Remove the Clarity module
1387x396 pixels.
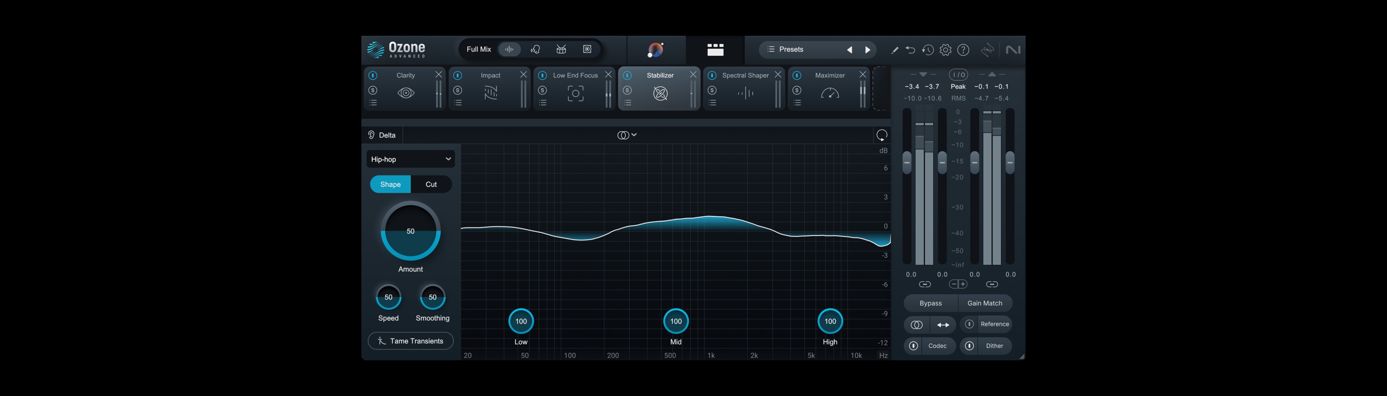click(439, 74)
